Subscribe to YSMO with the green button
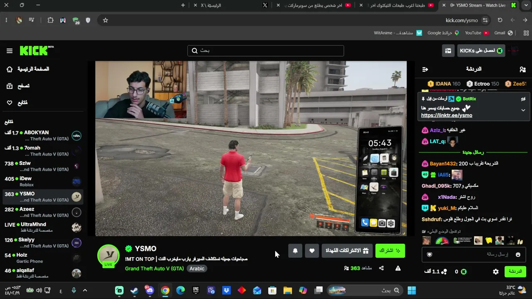The height and width of the screenshot is (299, 532). [x=390, y=250]
